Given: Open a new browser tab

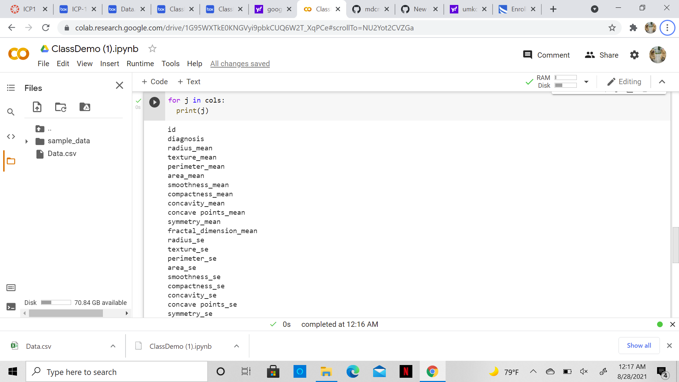Looking at the screenshot, I should point(553,9).
